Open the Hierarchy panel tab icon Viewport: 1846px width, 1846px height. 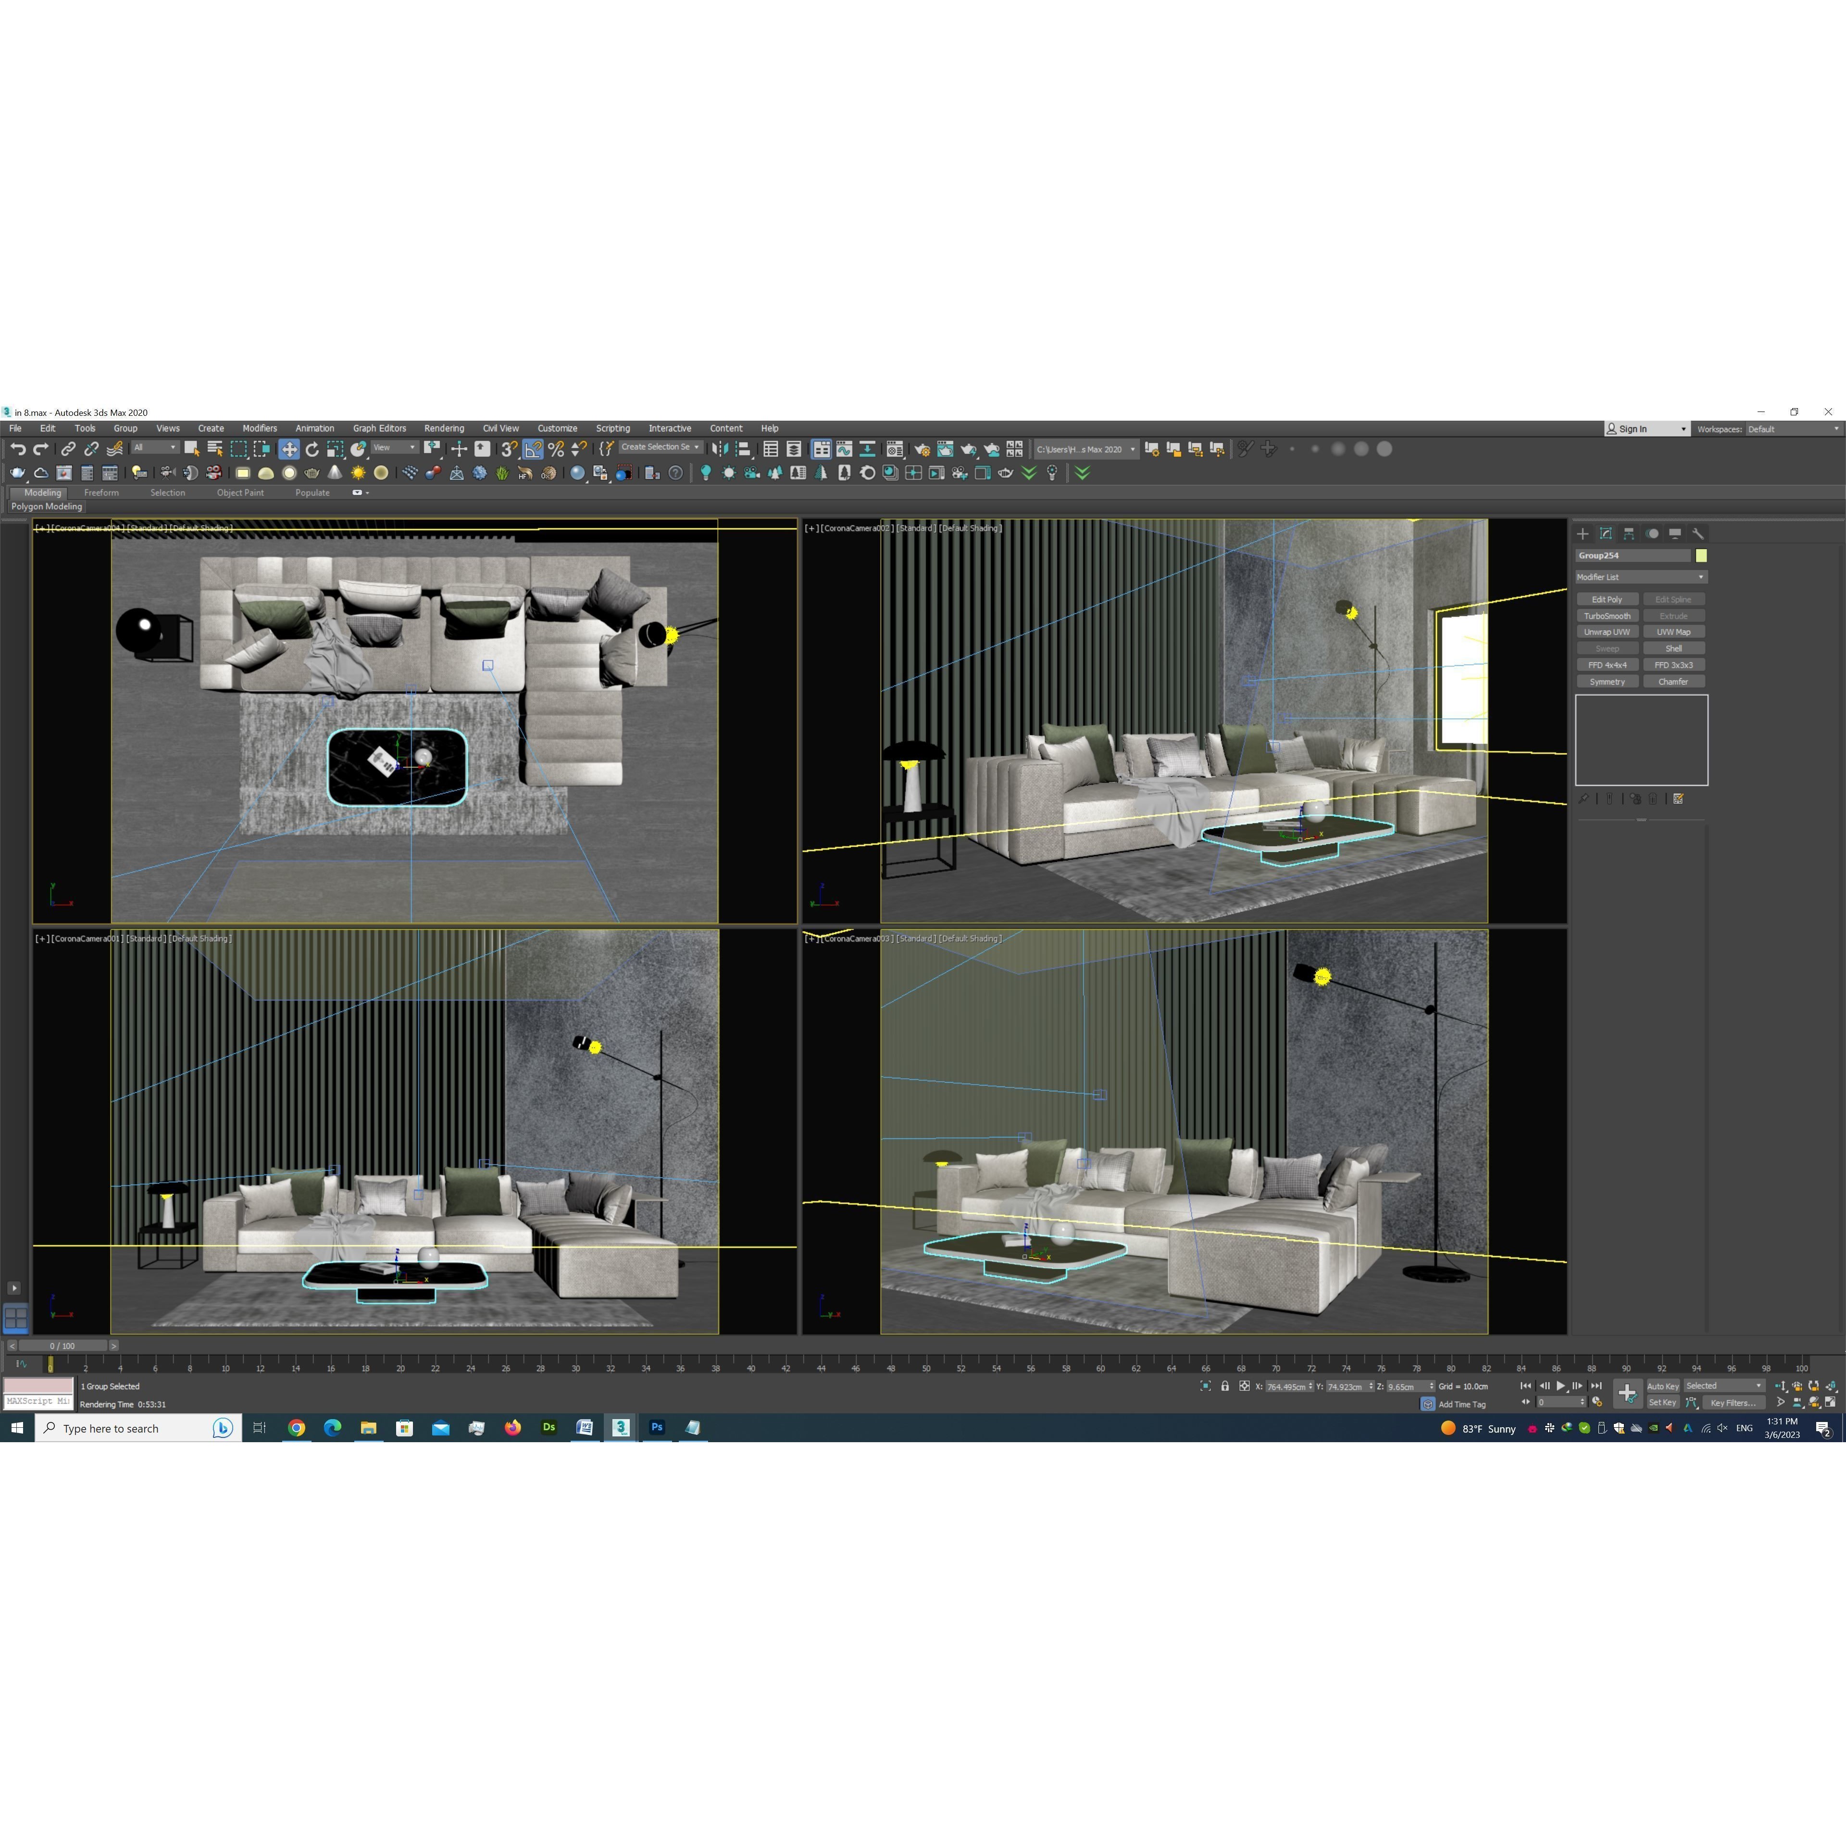coord(1628,534)
